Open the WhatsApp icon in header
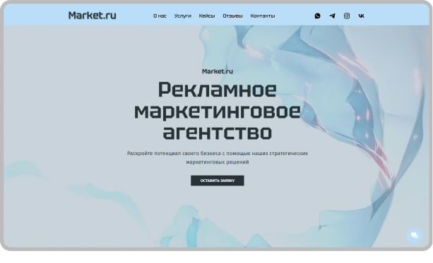The height and width of the screenshot is (263, 433). [x=318, y=16]
